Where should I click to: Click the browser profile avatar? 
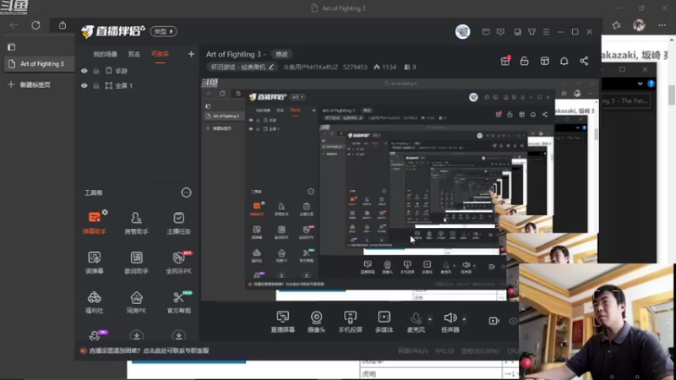tap(639, 25)
